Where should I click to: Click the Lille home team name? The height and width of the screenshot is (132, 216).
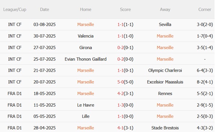click(85, 116)
